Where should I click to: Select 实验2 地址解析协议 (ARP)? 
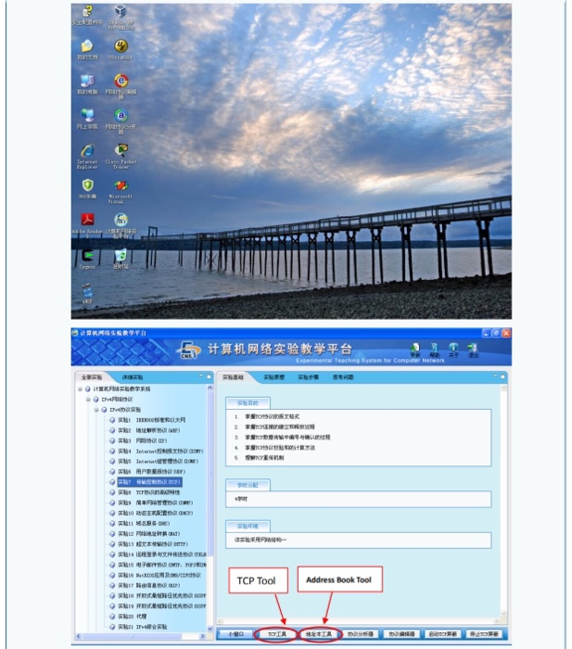tap(149, 430)
